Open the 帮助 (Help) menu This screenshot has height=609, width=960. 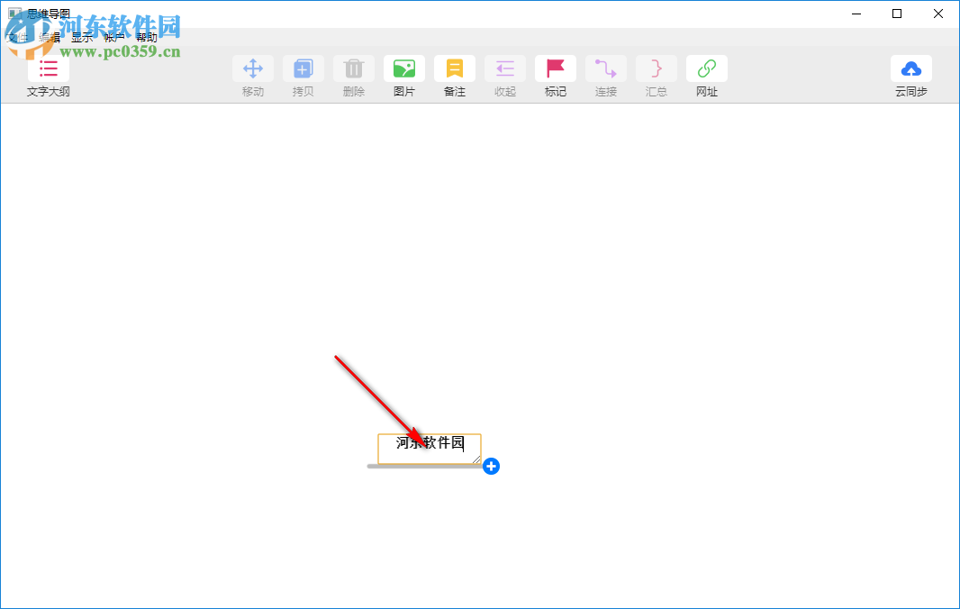coord(146,37)
